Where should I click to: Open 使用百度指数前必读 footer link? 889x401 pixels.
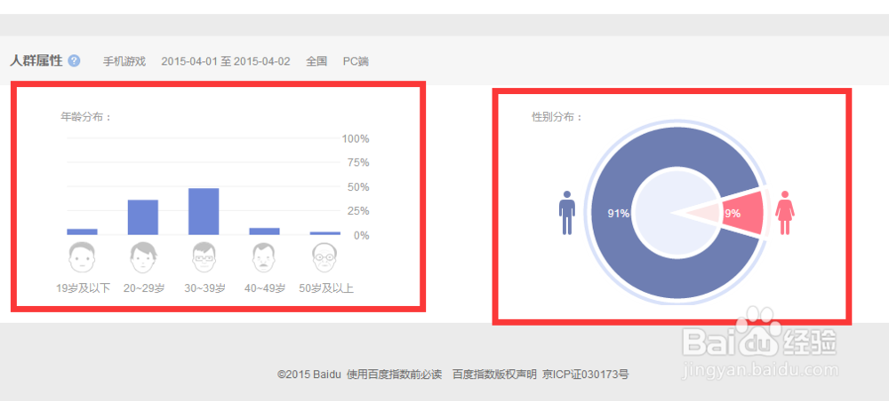point(395,373)
